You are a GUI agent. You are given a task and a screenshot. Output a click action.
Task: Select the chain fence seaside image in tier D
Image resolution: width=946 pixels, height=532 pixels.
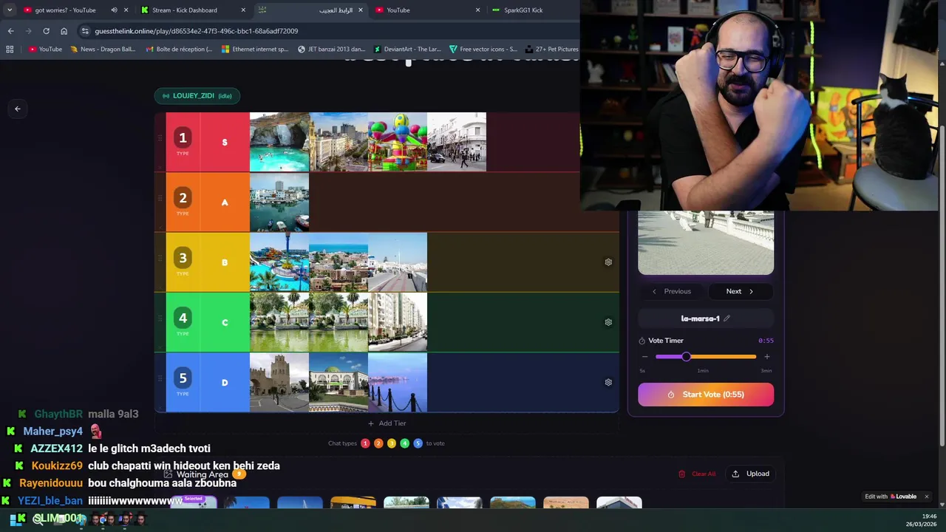398,382
